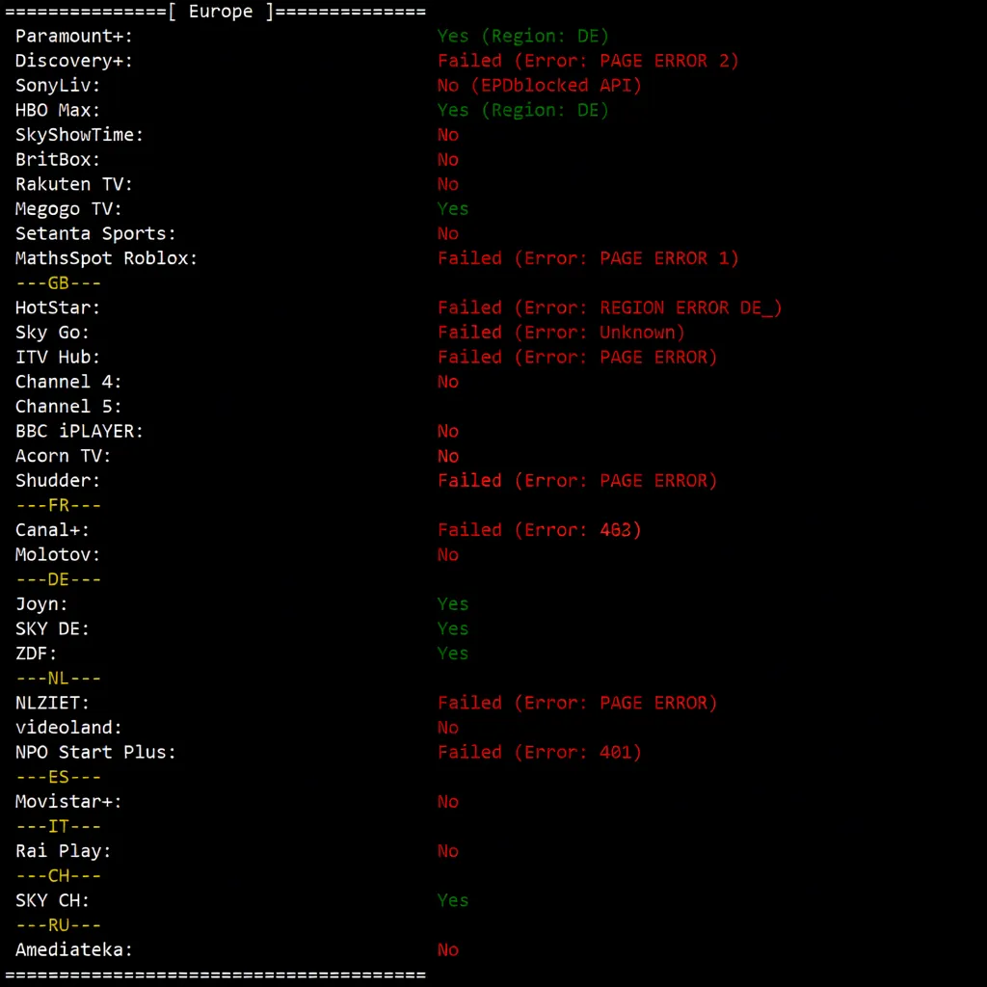Click MathsSpot Roblox PAGE ERROR 1 message
Viewport: 987px width, 987px height.
(x=588, y=258)
